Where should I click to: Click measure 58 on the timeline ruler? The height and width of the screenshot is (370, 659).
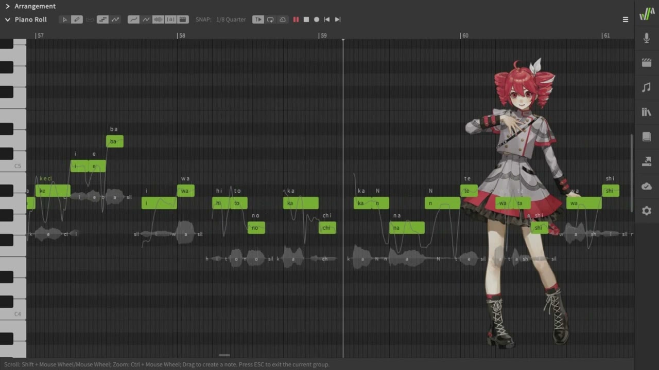tap(181, 35)
